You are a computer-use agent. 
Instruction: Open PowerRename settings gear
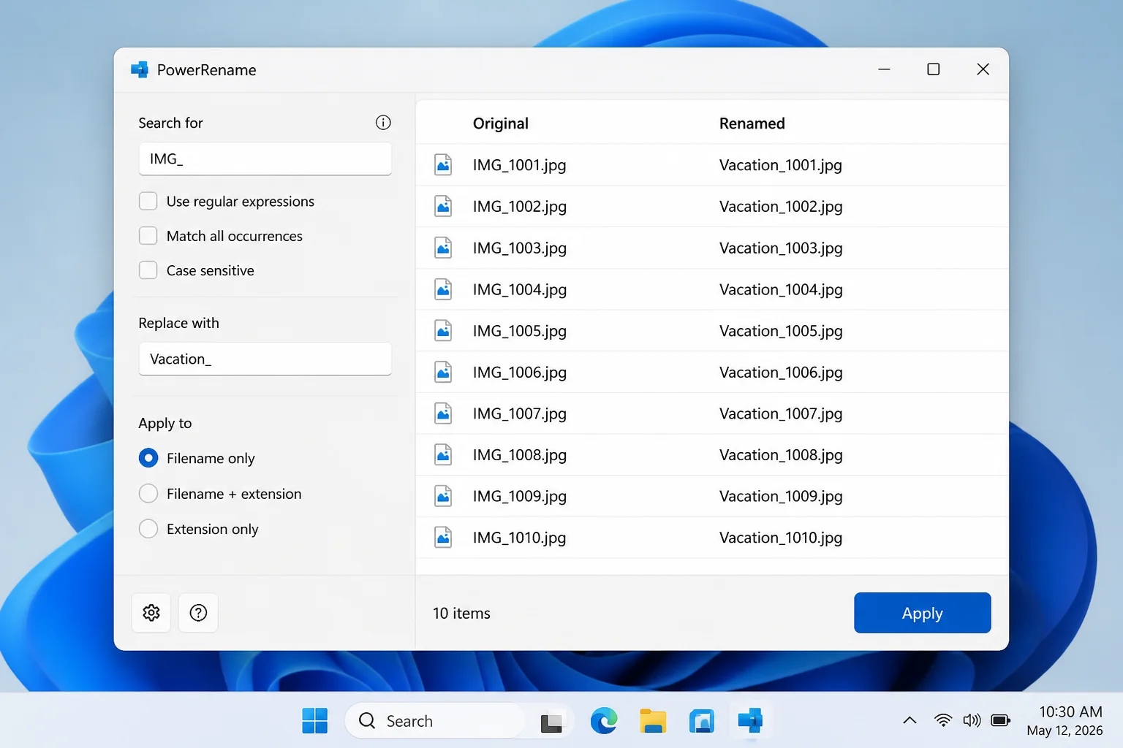pyautogui.click(x=151, y=613)
